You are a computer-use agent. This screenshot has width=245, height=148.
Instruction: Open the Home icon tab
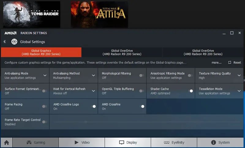[6, 143]
